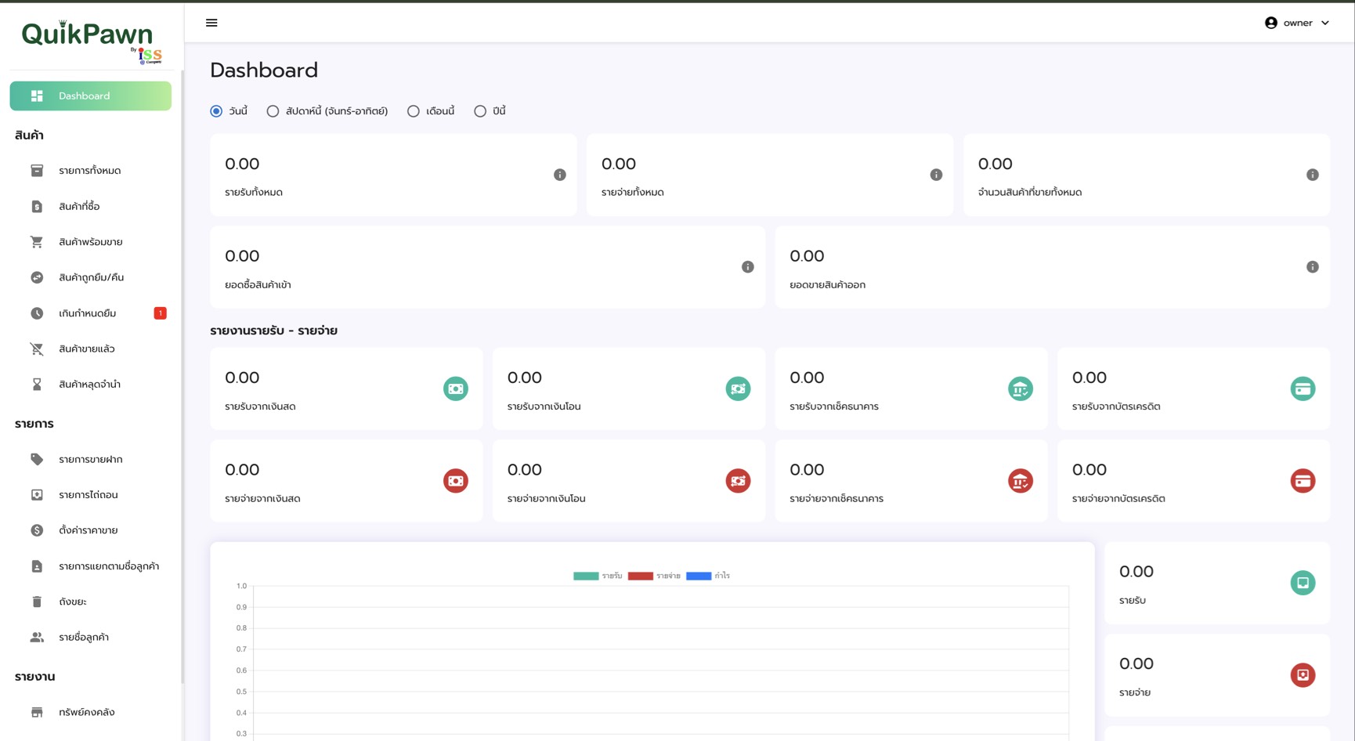Select the เดือนนี้ radio button
Screen dimensions: 1355x741
pyautogui.click(x=414, y=111)
